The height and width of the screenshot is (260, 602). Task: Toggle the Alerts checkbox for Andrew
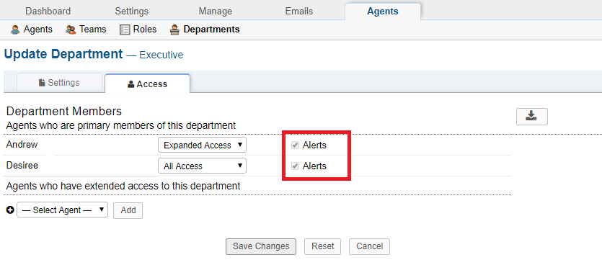coord(296,145)
